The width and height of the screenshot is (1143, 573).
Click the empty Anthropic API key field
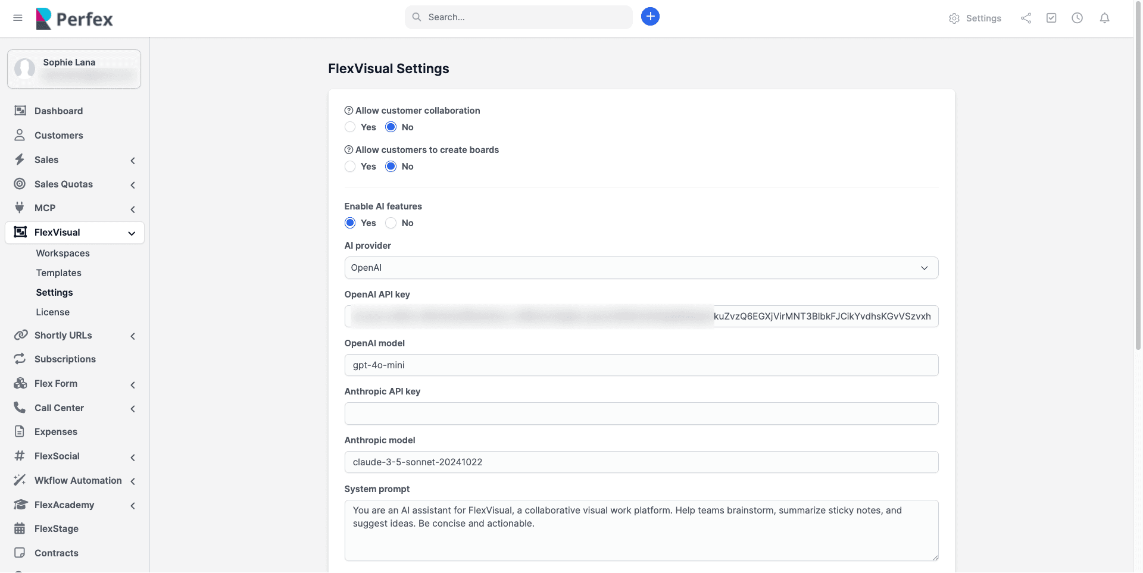pos(641,414)
